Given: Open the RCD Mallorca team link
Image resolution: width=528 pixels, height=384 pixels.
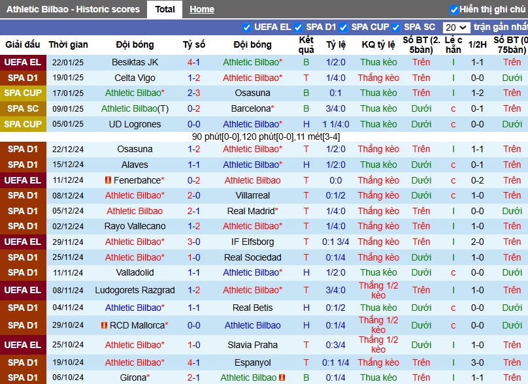Looking at the screenshot, I should click(137, 325).
